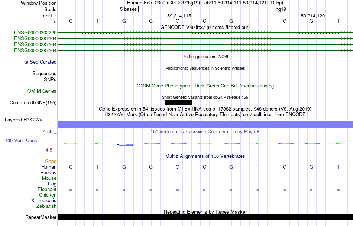Click the black RepeatMasker item bar
This screenshot has width=353, height=226.
[205, 217]
